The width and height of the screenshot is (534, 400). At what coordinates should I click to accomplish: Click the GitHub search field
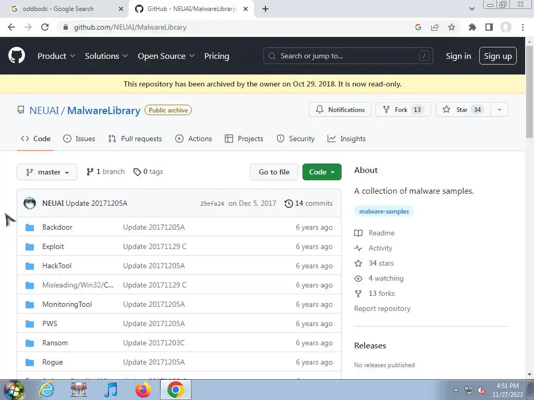coord(348,56)
